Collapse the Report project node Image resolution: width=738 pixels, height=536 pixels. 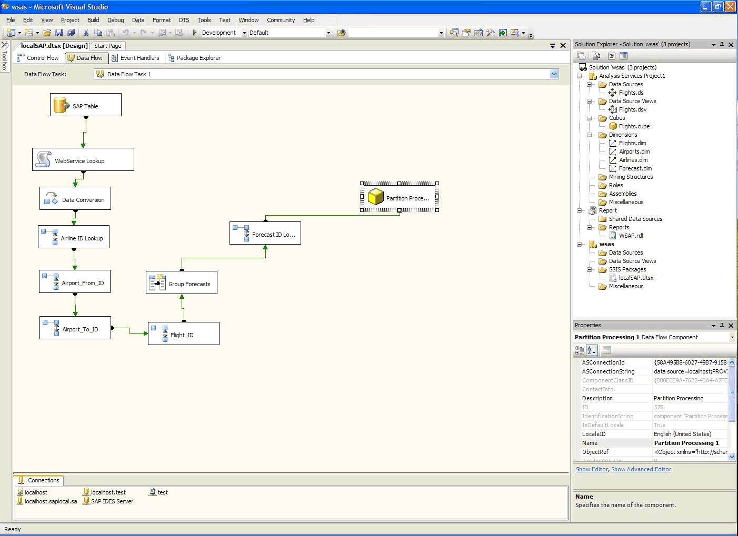coord(580,210)
